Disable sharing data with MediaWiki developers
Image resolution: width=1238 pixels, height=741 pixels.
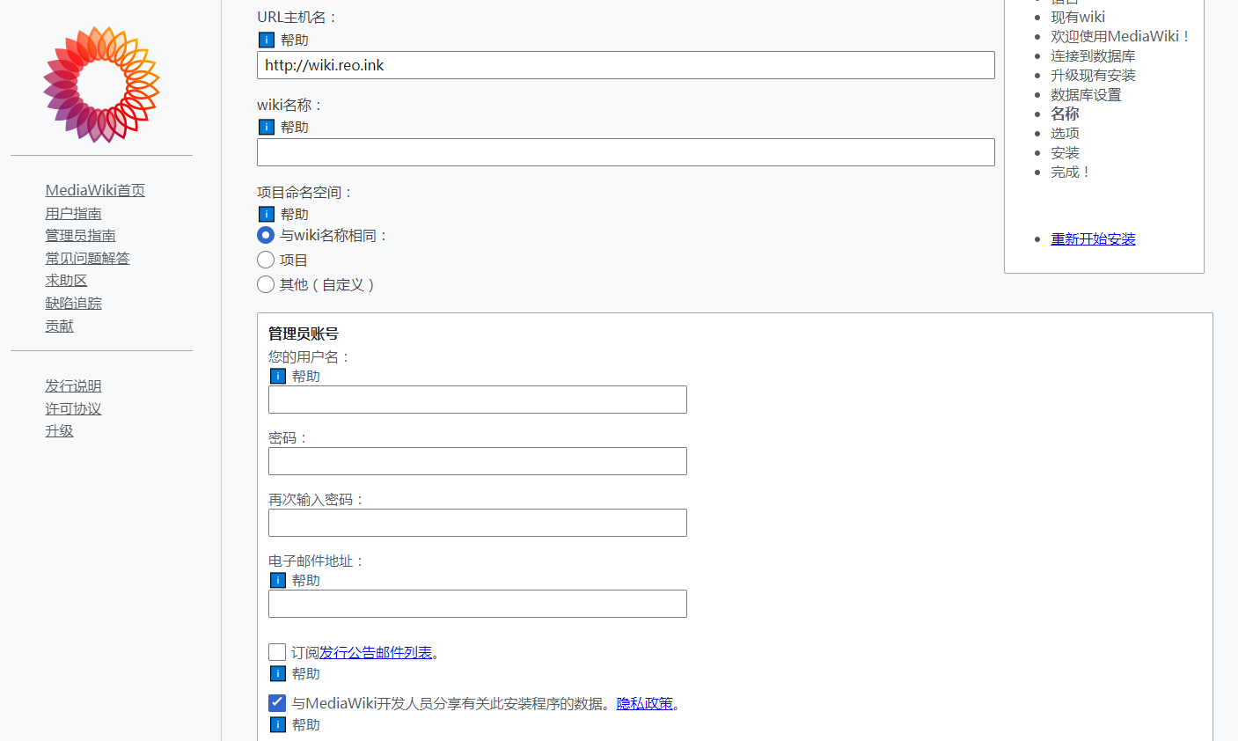(277, 702)
